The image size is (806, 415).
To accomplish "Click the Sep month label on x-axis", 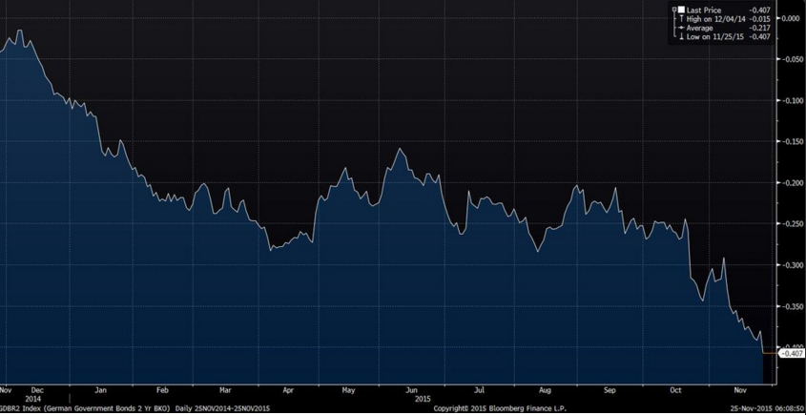I will [610, 390].
